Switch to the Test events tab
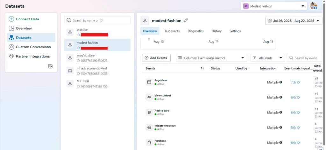Screen dimensions: 326x150 pos(172,31)
